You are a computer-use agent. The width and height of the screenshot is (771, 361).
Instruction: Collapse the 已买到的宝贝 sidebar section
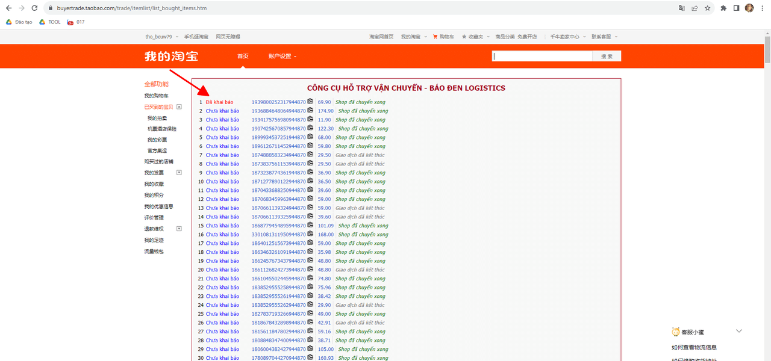(179, 106)
